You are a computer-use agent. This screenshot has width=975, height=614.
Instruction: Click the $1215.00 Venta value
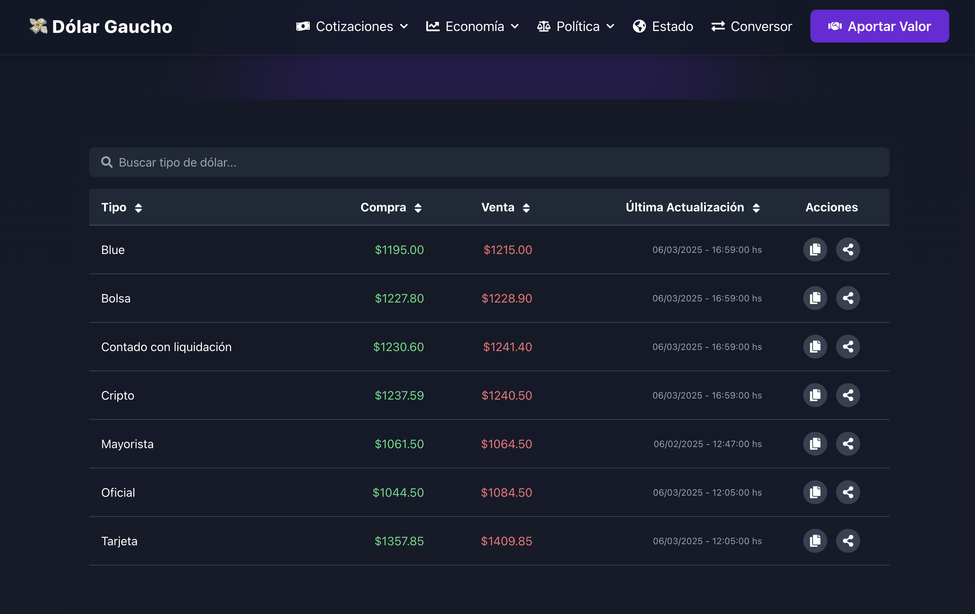pyautogui.click(x=508, y=250)
